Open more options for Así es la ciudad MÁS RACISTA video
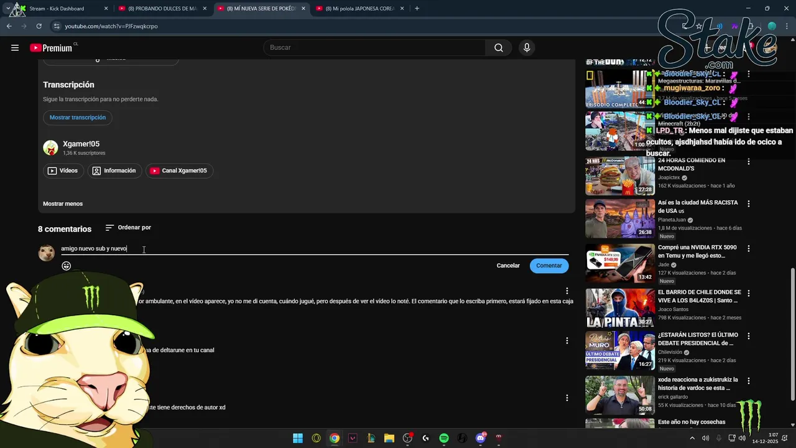796x448 pixels. click(x=749, y=203)
